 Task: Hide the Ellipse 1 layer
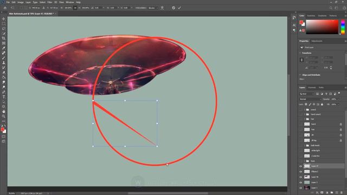tap(301, 172)
